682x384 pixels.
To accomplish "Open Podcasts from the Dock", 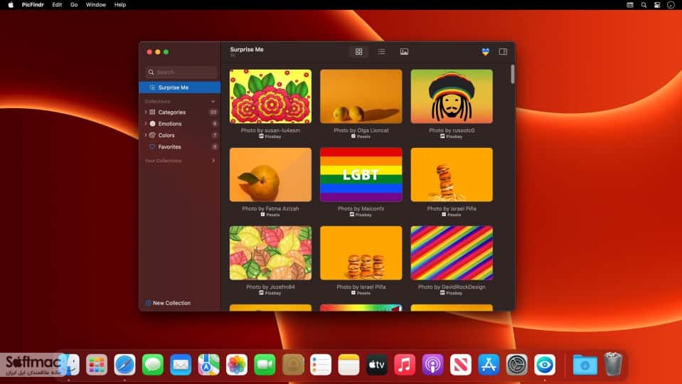I will 433,365.
